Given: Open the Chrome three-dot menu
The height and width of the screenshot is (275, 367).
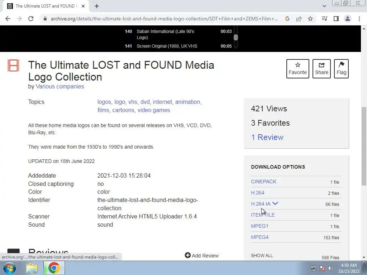Looking at the screenshot, I should coord(359,19).
